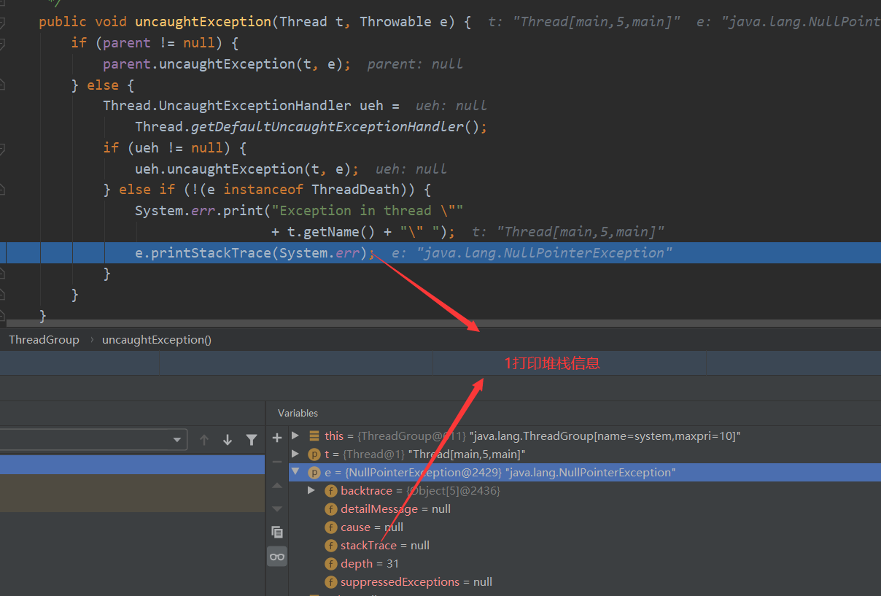
Task: Click the field icon beside backtrace
Action: coord(331,490)
